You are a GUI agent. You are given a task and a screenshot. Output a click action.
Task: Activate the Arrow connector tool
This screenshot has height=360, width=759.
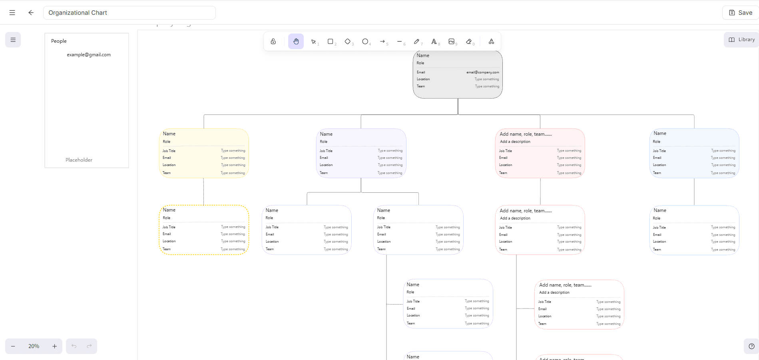(x=382, y=42)
